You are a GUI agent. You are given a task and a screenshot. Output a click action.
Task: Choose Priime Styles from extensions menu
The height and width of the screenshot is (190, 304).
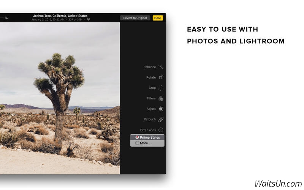click(147, 137)
